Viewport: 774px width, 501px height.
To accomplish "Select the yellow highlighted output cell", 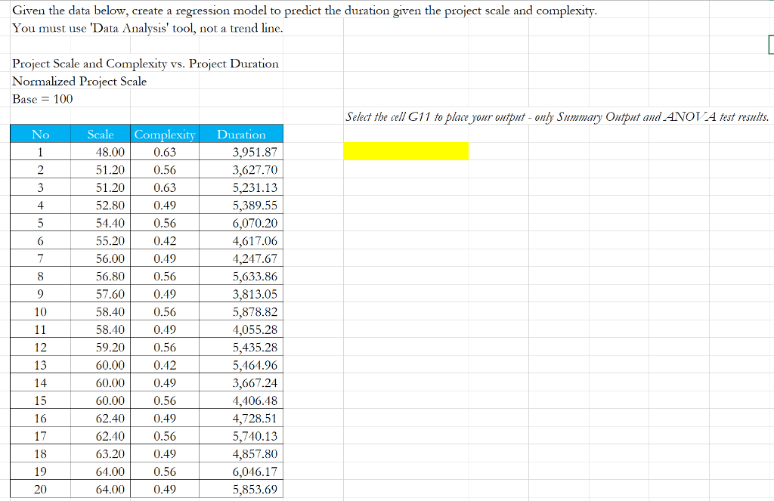I will (406, 151).
